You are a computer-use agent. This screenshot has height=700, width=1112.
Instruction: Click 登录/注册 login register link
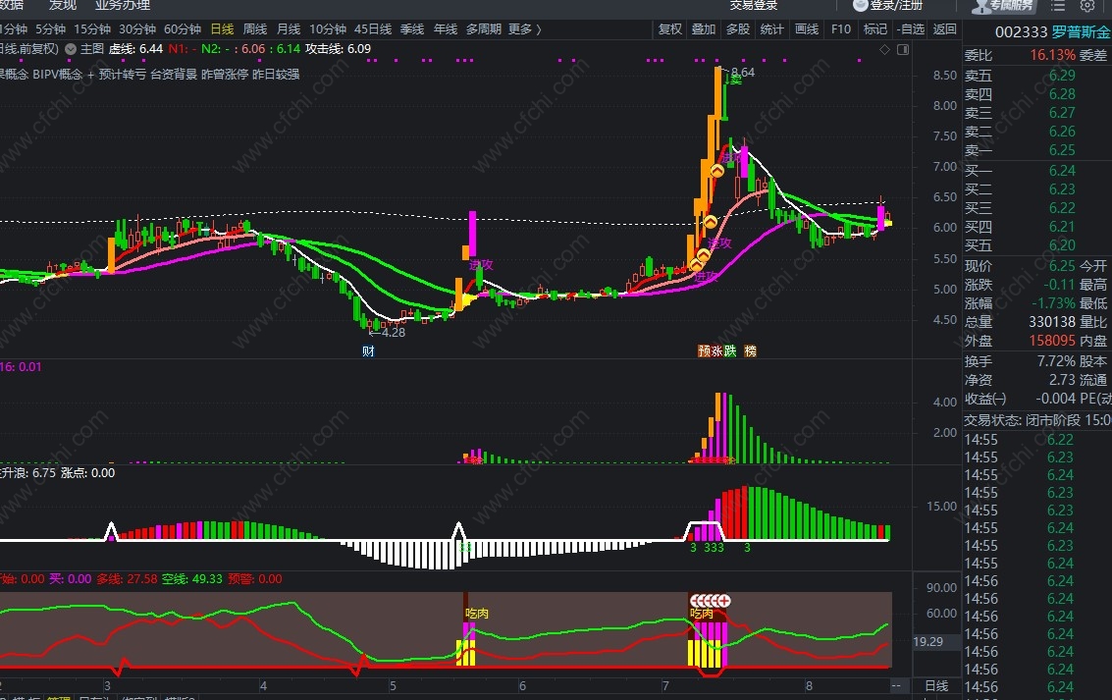(x=896, y=6)
